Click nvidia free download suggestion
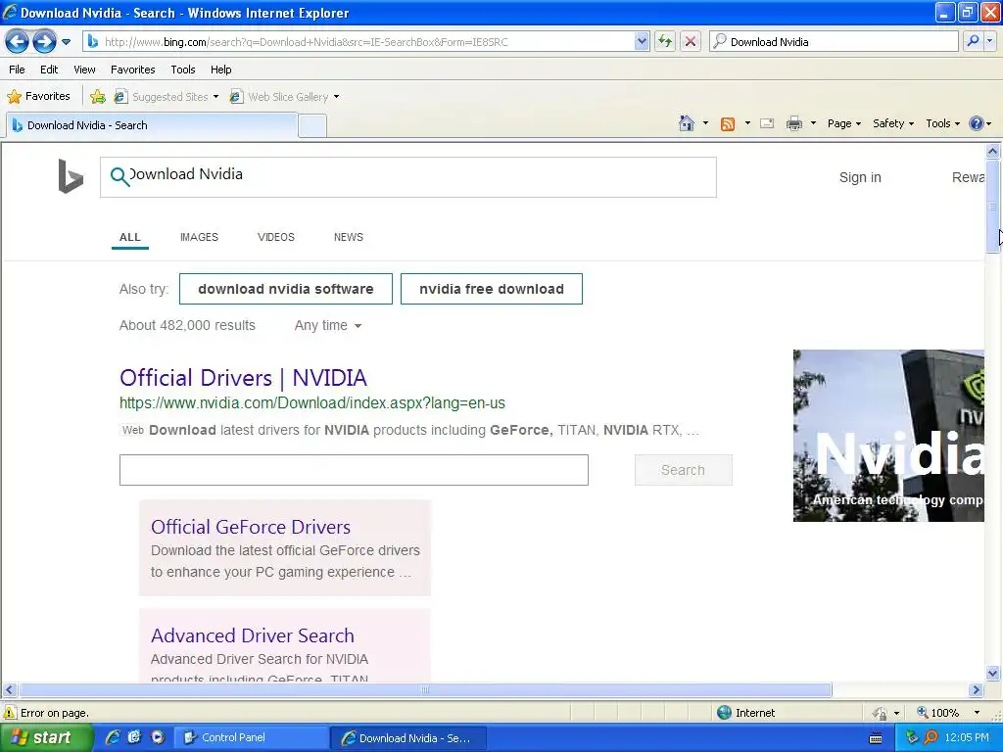Image resolution: width=1003 pixels, height=752 pixels. coord(492,289)
